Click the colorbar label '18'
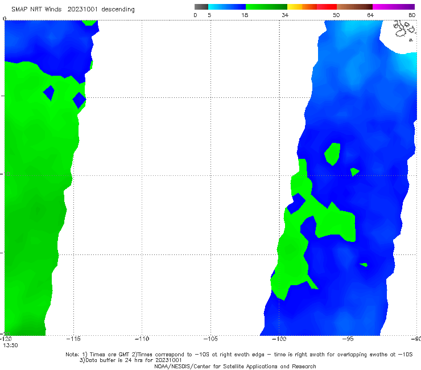 pyautogui.click(x=245, y=15)
